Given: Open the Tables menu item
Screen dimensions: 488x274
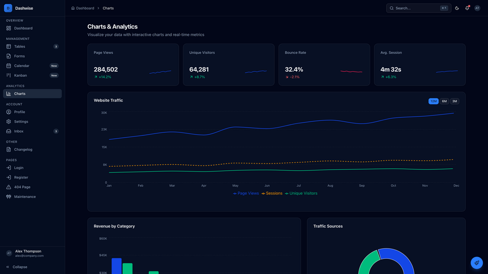Looking at the screenshot, I should pos(33,46).
